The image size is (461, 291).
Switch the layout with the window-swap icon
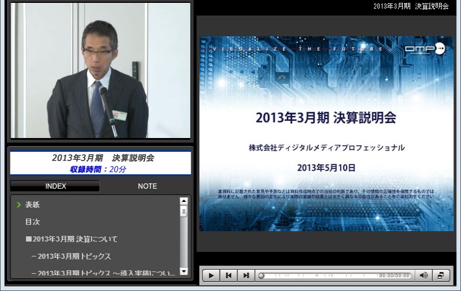click(x=441, y=275)
